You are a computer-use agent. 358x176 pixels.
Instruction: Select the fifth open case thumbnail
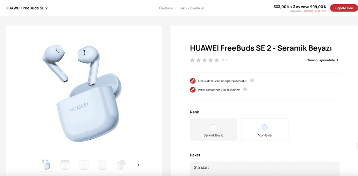point(121,164)
